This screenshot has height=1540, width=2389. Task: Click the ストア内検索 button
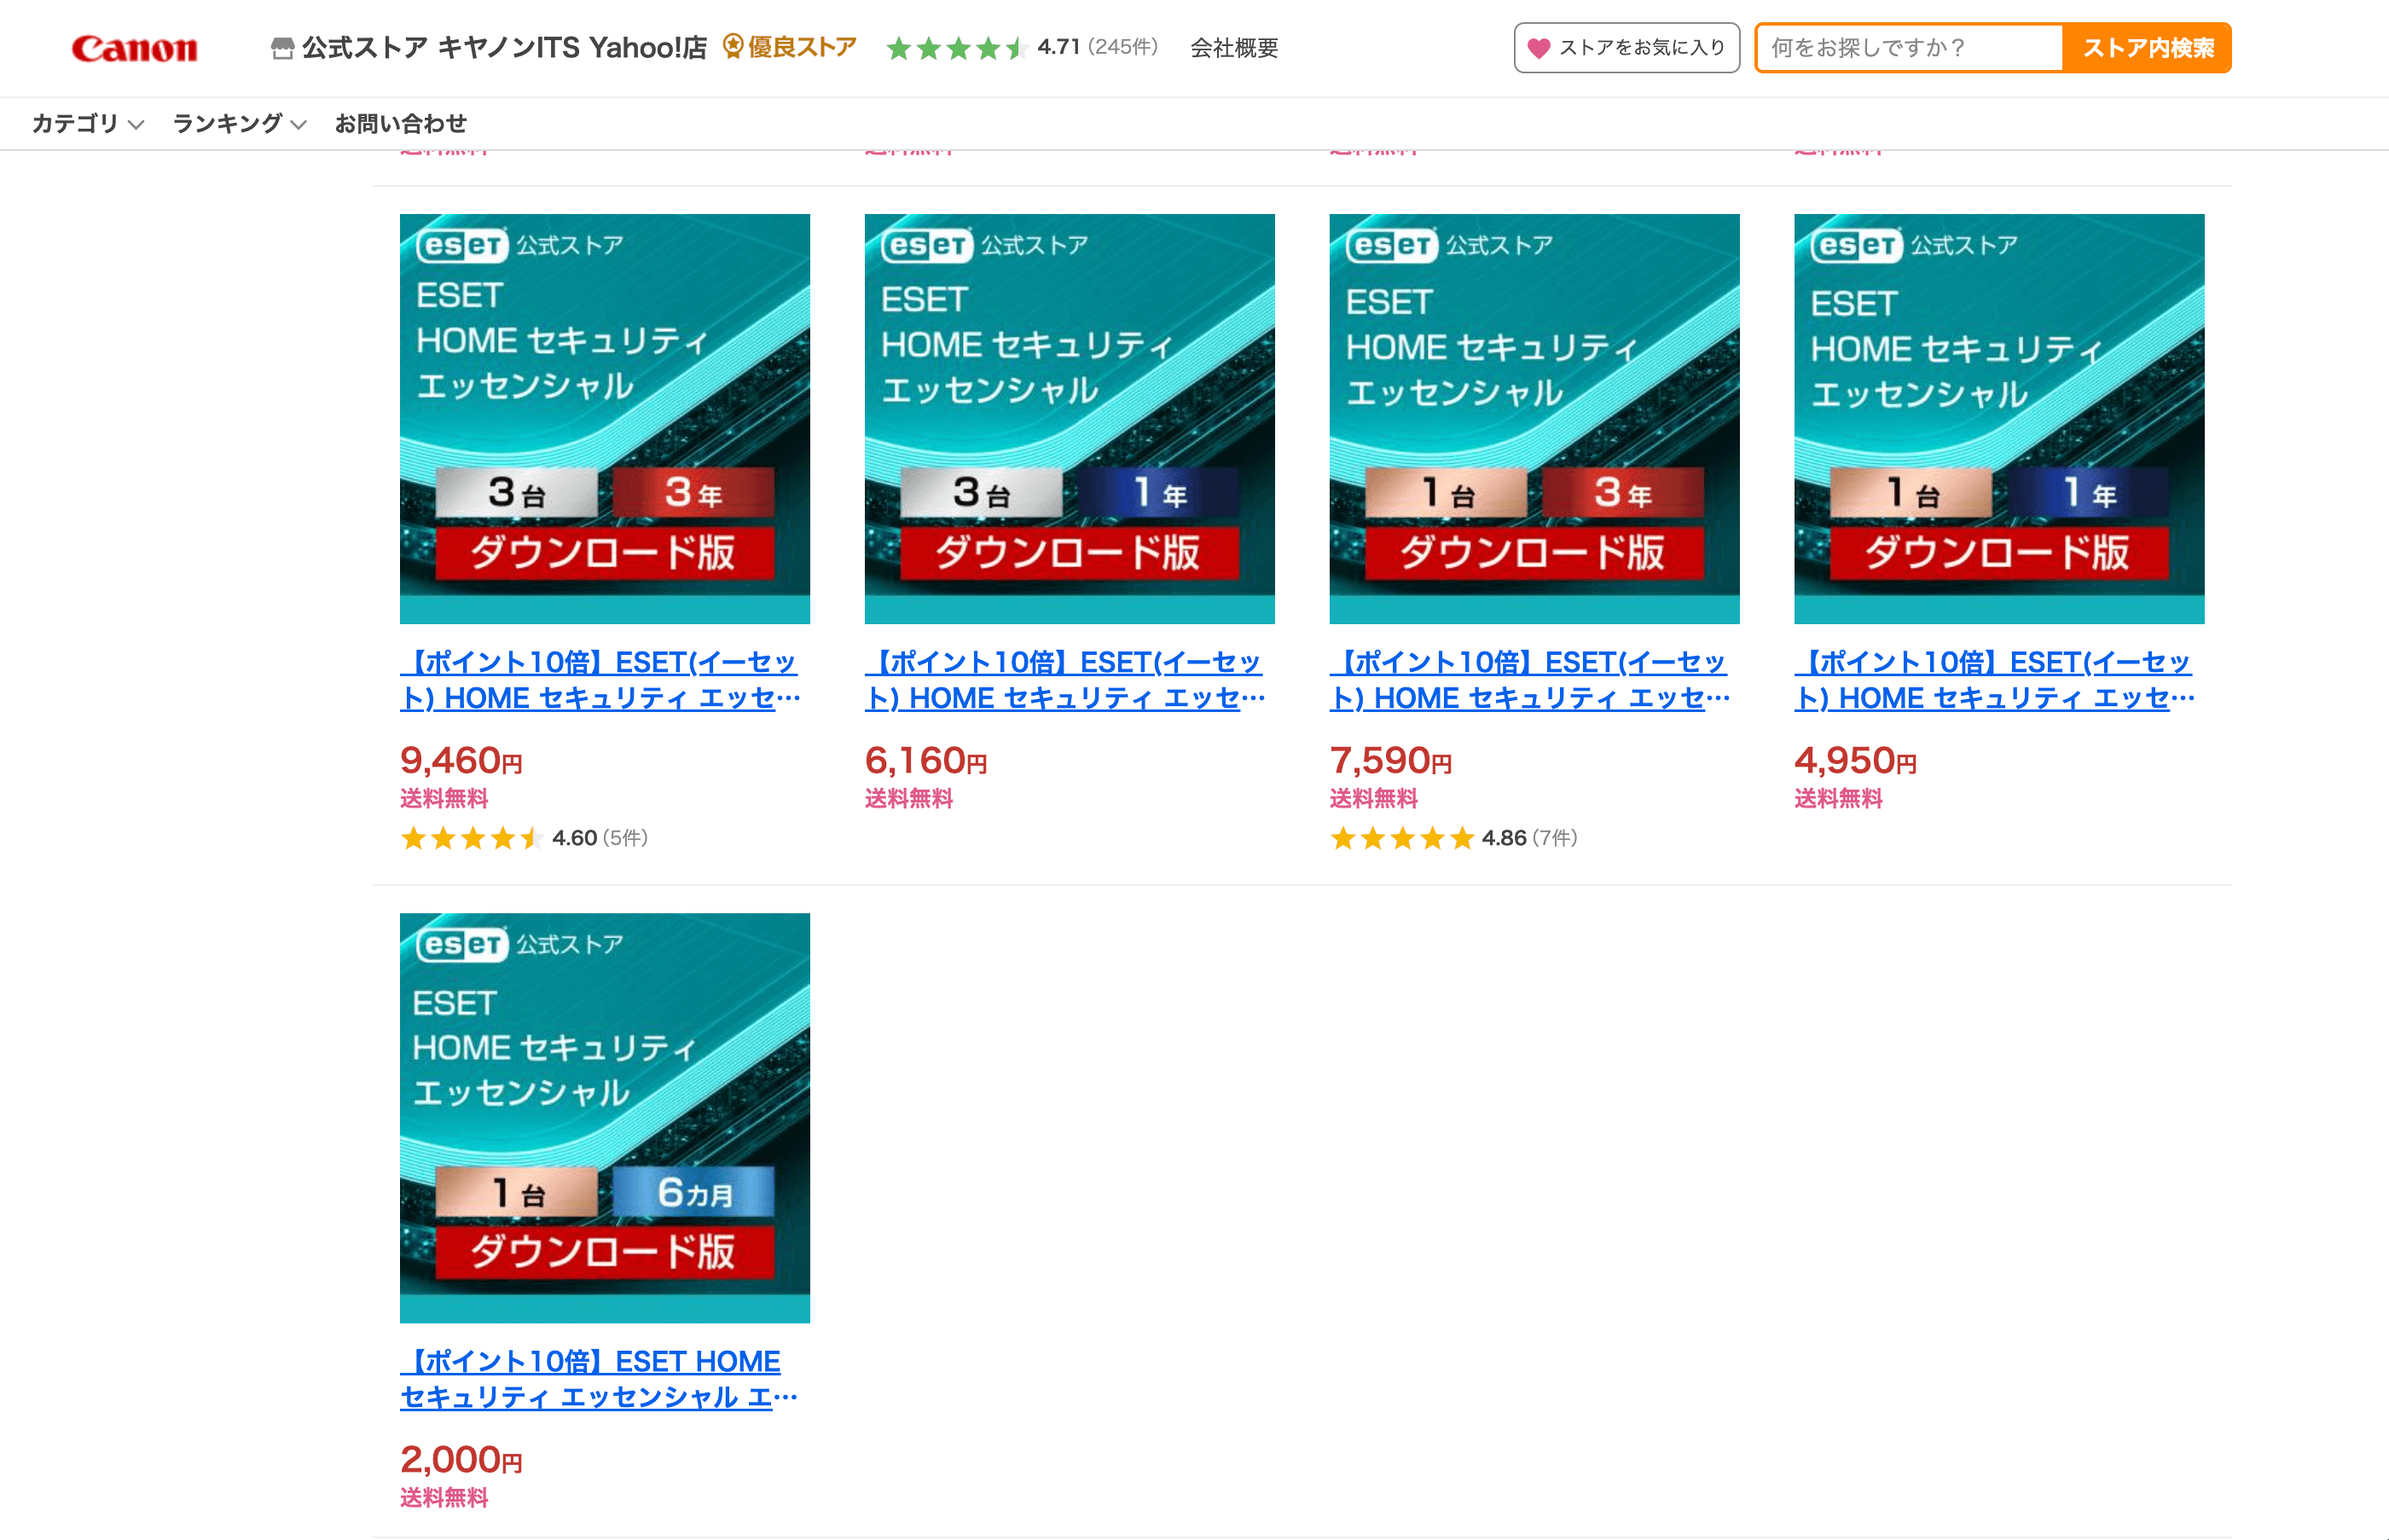tap(2147, 48)
